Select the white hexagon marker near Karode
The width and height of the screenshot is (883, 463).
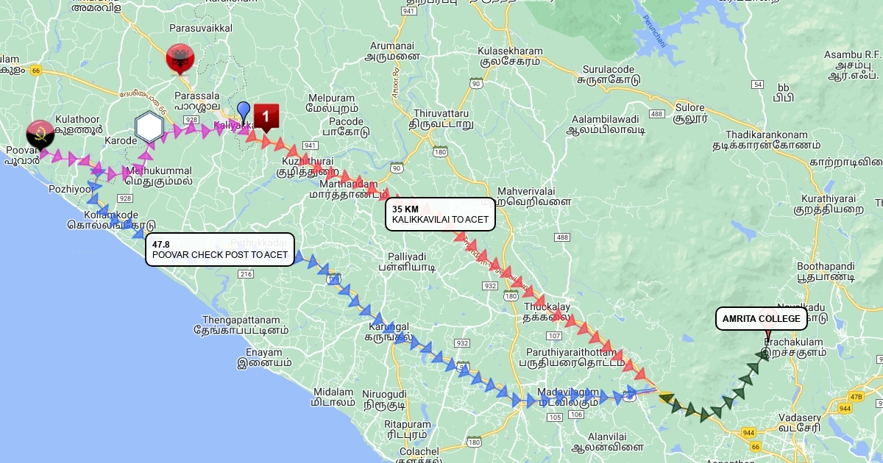point(149,127)
